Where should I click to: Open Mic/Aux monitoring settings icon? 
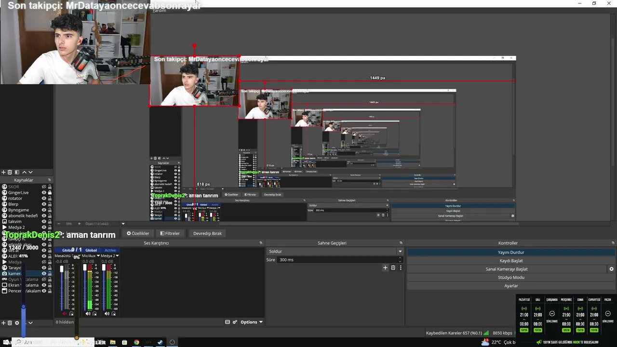click(x=94, y=314)
